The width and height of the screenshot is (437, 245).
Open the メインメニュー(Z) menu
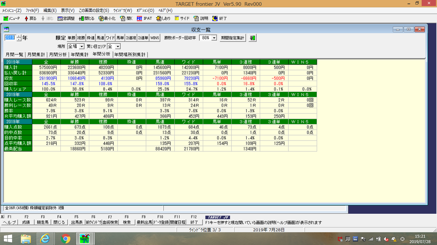[12, 11]
